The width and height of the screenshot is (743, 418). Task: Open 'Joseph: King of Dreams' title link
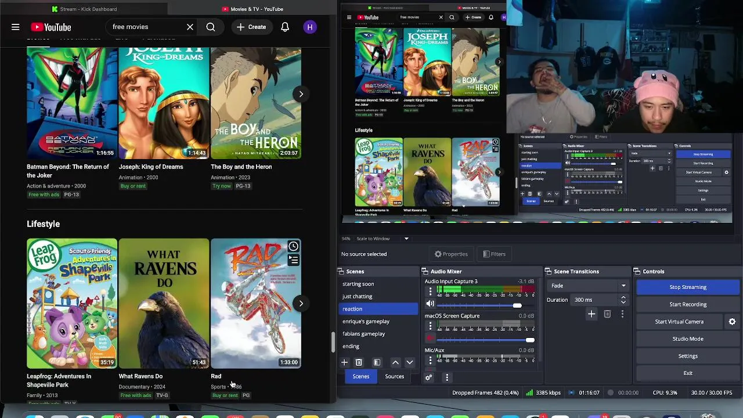[x=151, y=167]
